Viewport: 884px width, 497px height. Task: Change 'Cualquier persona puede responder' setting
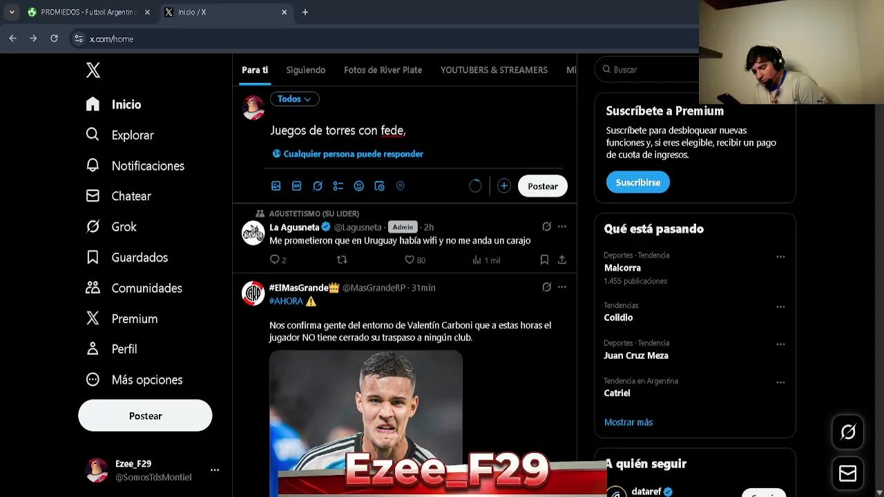pyautogui.click(x=347, y=154)
